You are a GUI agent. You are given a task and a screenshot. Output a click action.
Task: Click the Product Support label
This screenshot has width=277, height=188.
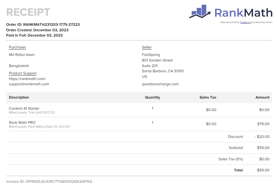[x=23, y=73]
